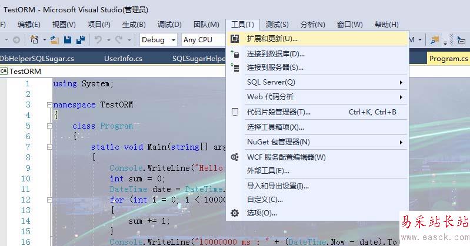Screen dimensions: 470x246
Task: Open the 团队(M) menu
Action: pos(206,24)
